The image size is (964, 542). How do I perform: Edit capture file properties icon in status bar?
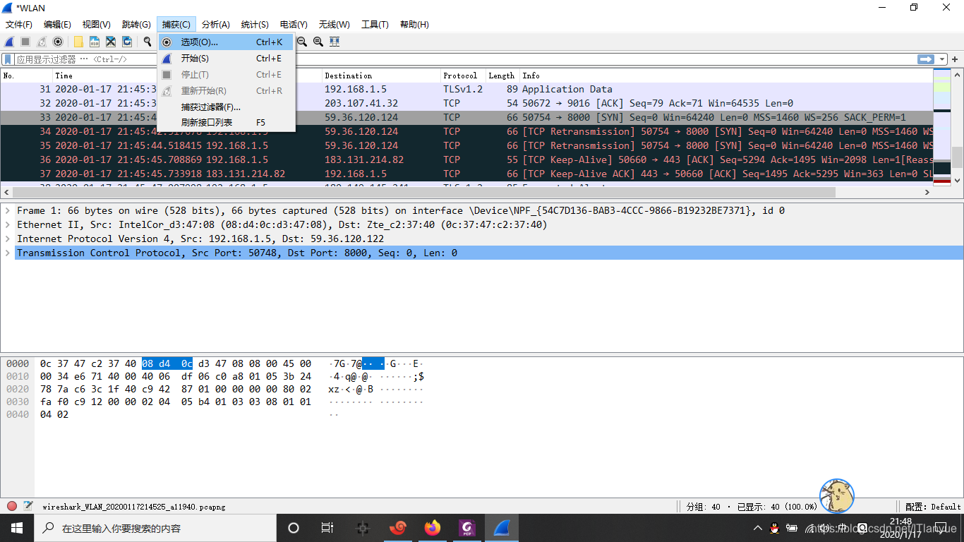[28, 506]
